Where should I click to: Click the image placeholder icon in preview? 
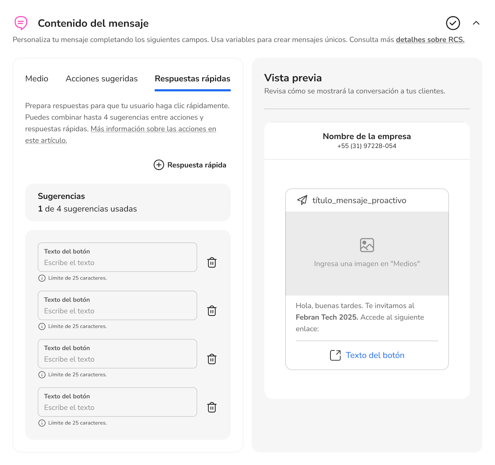coord(367,245)
